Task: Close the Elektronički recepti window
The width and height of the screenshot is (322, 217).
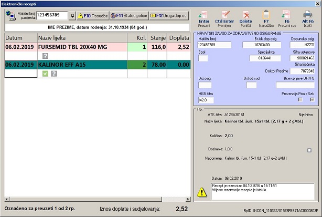Action: tap(317, 4)
